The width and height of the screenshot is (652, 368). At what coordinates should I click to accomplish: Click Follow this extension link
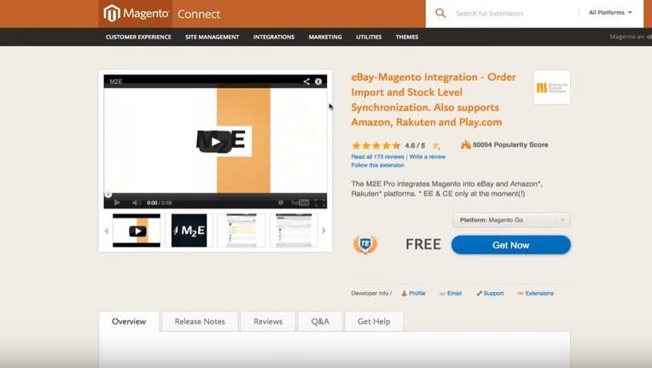click(x=377, y=165)
